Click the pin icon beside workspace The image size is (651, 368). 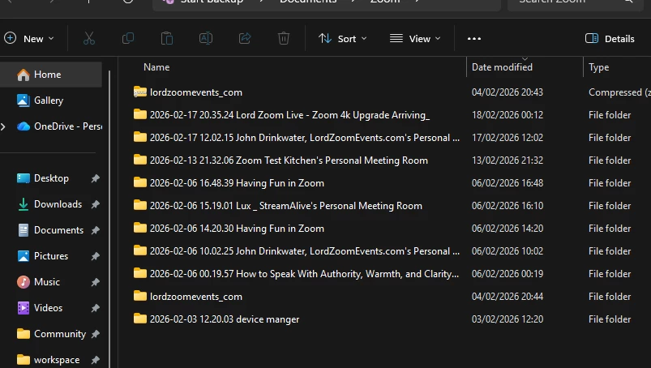pos(96,360)
